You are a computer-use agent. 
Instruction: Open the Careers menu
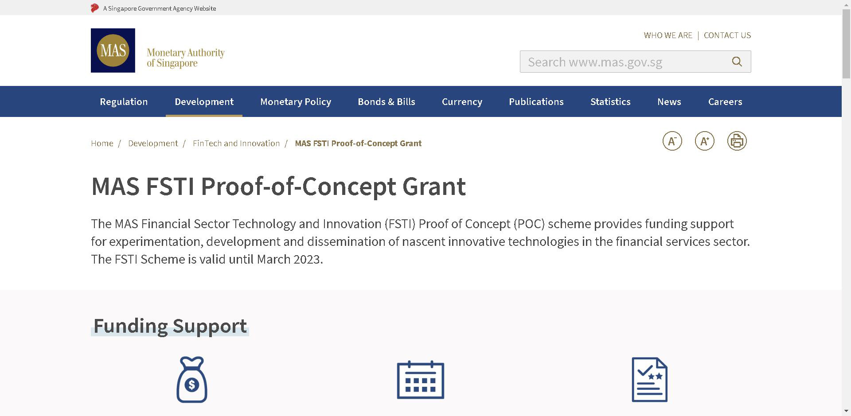725,101
